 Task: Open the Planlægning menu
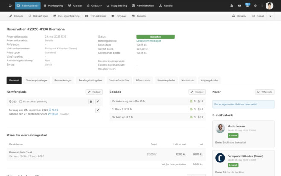53,6
